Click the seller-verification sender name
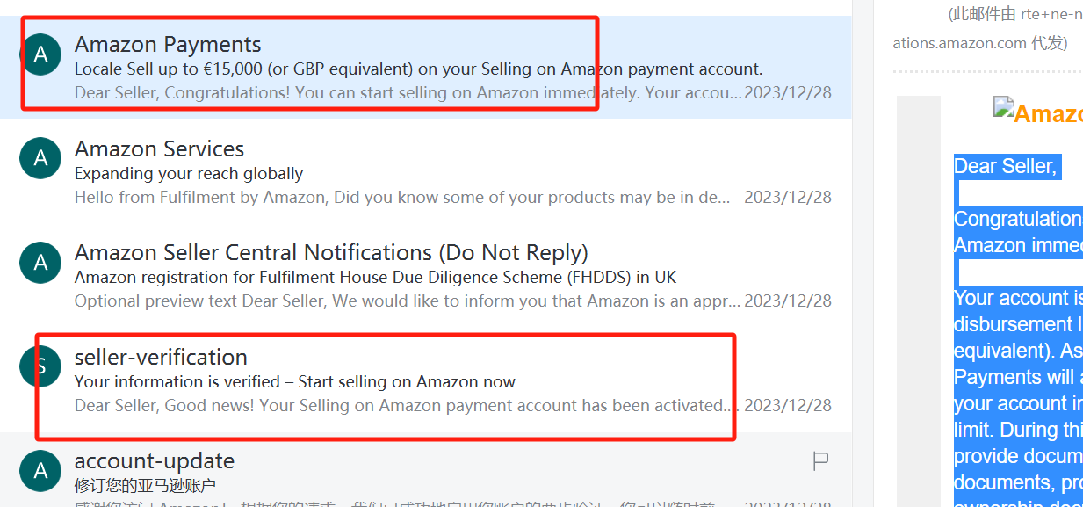The width and height of the screenshot is (1083, 507). (161, 357)
